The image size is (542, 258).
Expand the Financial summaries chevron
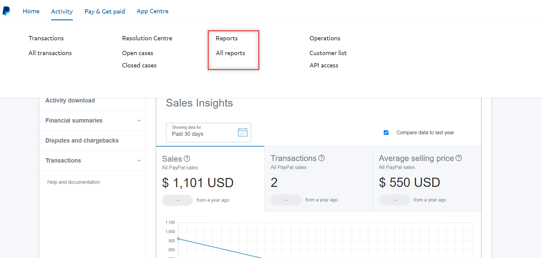139,121
